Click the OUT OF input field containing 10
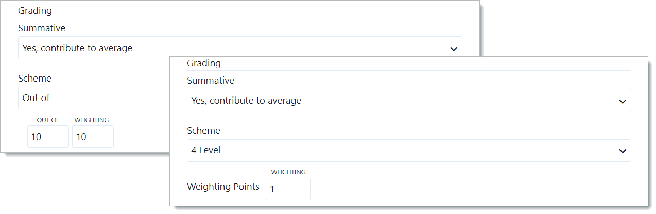This screenshot has height=214, width=656. pyautogui.click(x=47, y=137)
